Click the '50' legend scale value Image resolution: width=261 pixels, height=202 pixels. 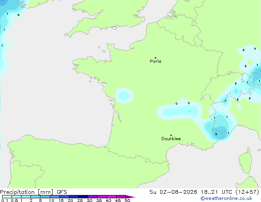point(127,200)
